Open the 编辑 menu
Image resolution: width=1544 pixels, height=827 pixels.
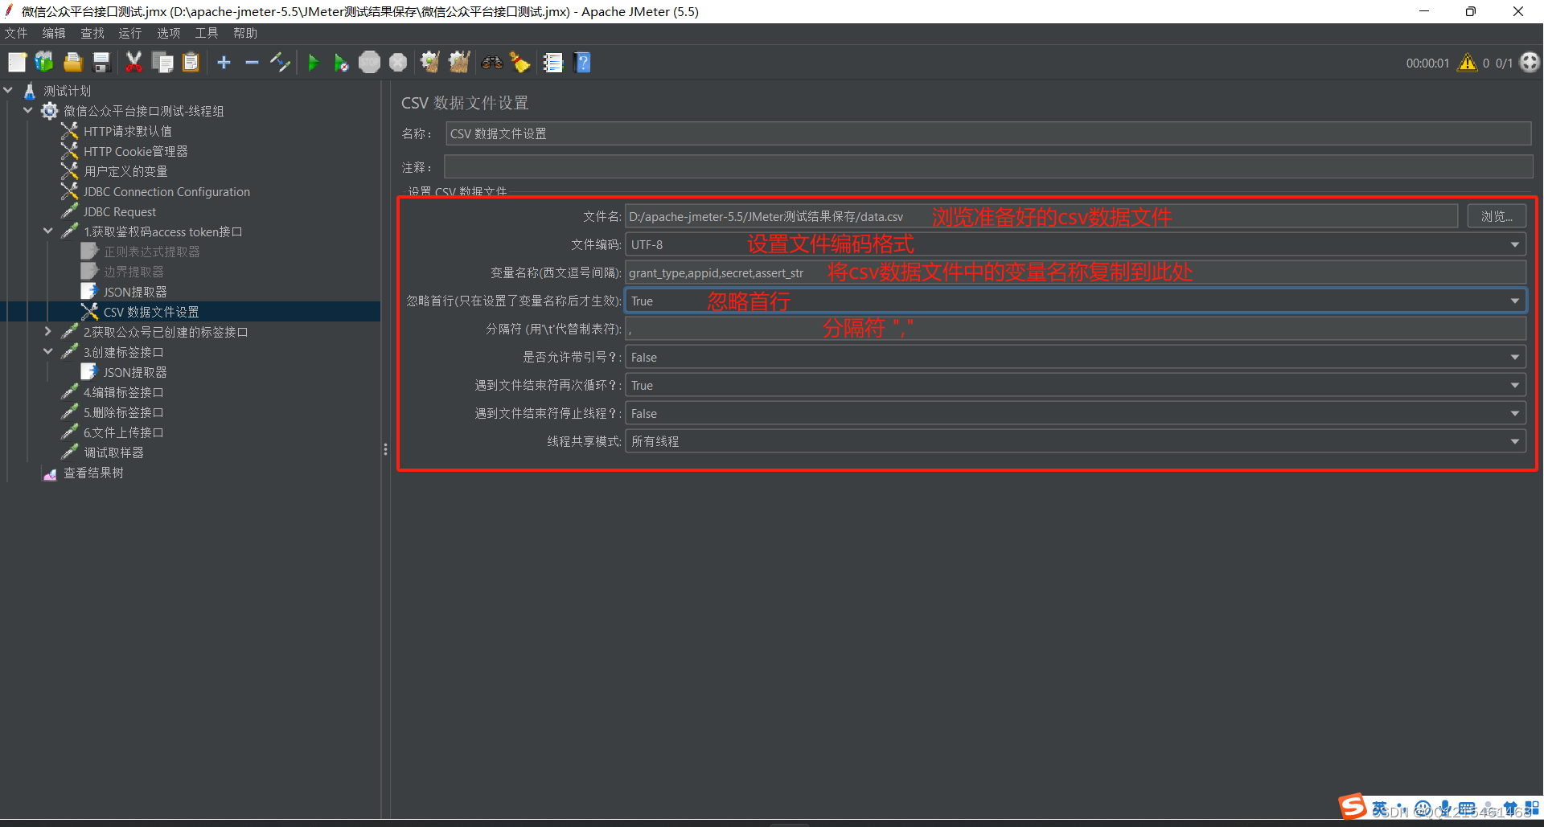tap(54, 33)
